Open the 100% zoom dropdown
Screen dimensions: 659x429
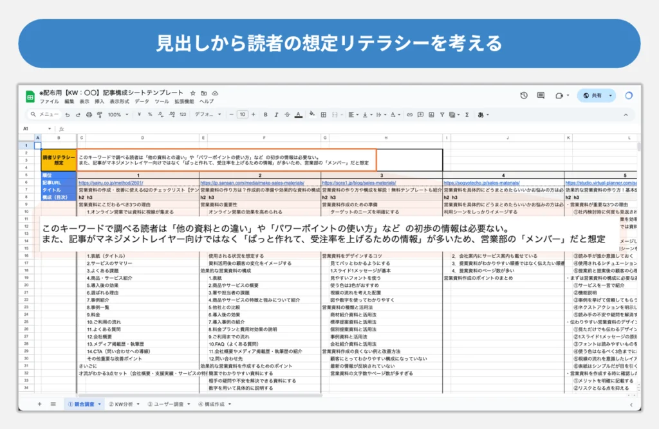pos(116,114)
